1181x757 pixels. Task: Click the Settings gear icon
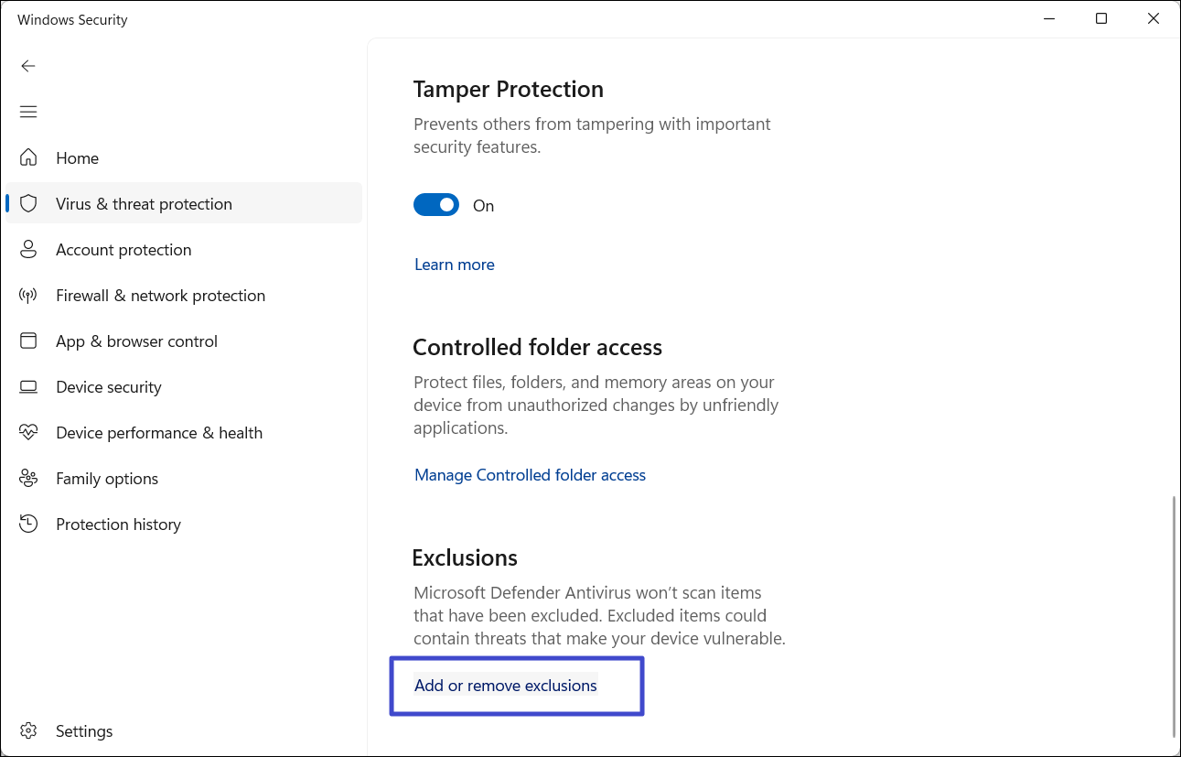[28, 730]
